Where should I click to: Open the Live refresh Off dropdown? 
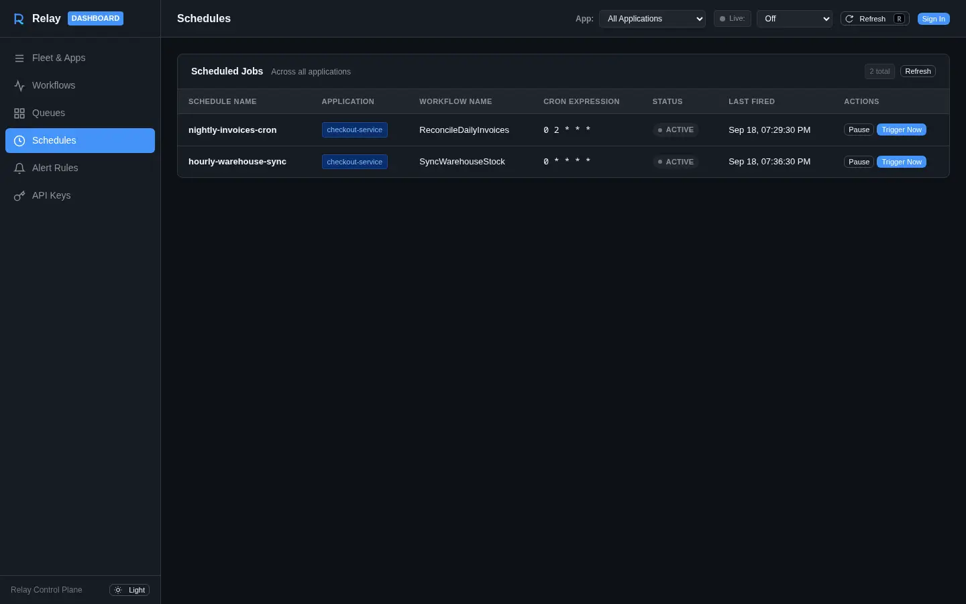pos(794,19)
